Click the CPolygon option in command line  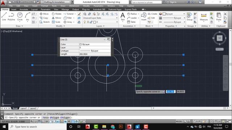click(65, 117)
